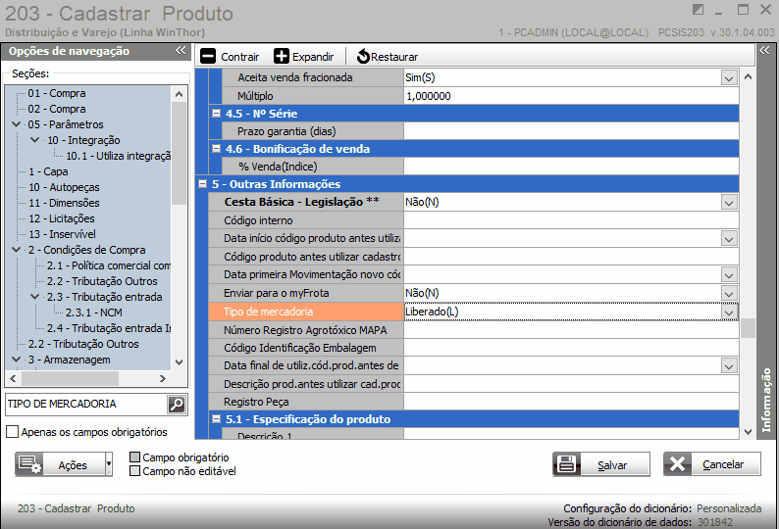Click the Múltiplo value field
The image size is (779, 529).
(x=571, y=96)
